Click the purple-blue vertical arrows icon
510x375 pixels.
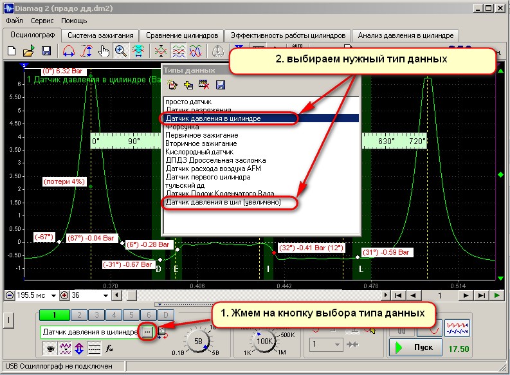79,349
